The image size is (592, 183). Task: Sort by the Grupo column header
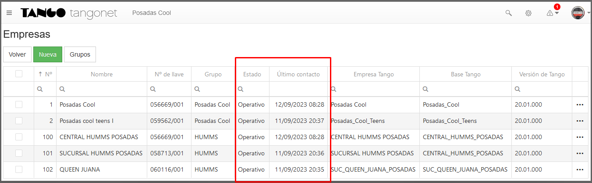pyautogui.click(x=213, y=74)
